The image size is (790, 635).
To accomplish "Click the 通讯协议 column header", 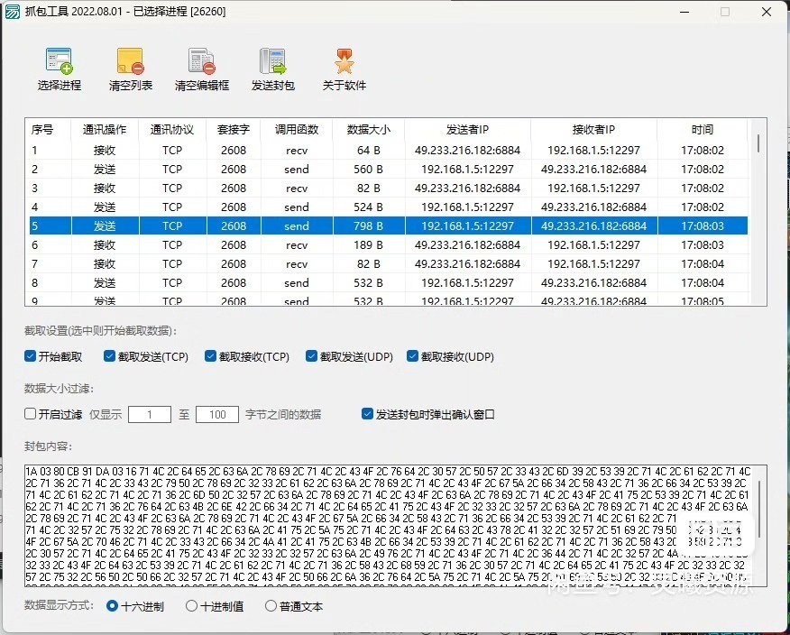I will pos(172,130).
